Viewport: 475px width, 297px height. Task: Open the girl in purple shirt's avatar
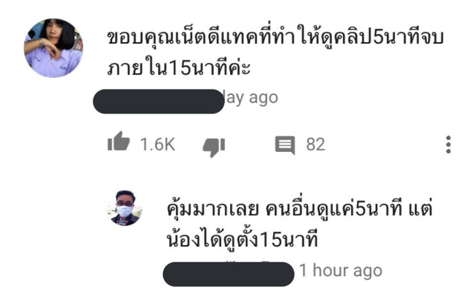tap(53, 48)
